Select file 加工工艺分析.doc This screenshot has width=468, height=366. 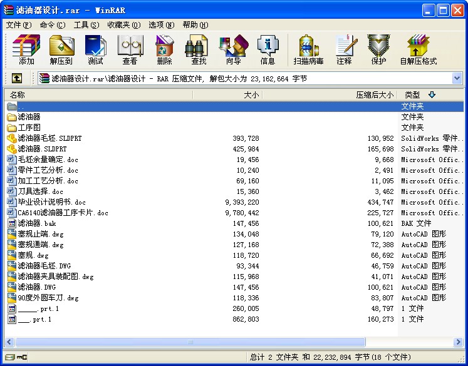point(48,181)
